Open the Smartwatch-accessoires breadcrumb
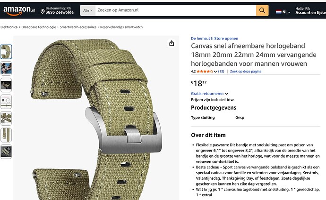Screen dimensions: 326x200 tap(78, 27)
